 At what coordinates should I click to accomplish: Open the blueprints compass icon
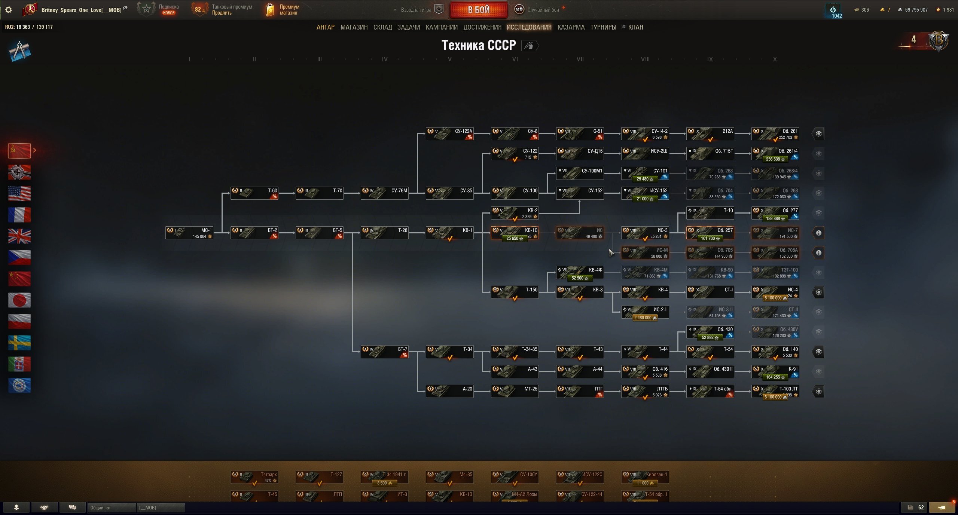pos(19,51)
